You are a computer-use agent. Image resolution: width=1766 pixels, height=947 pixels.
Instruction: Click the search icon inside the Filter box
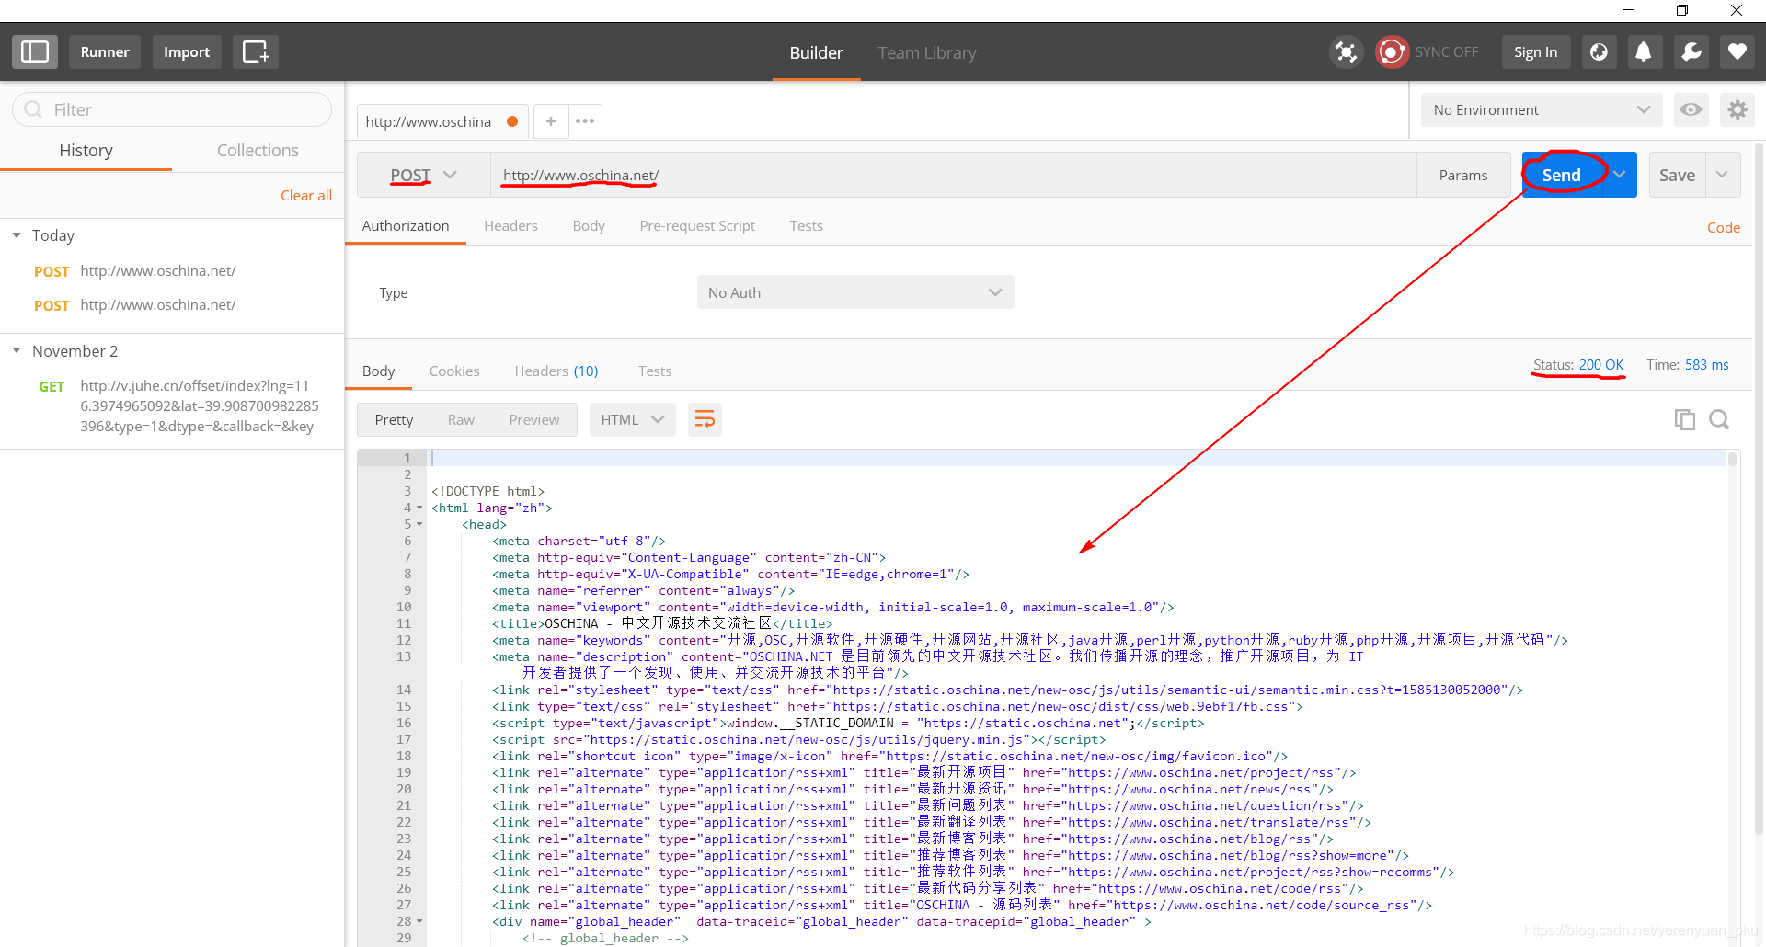(33, 108)
